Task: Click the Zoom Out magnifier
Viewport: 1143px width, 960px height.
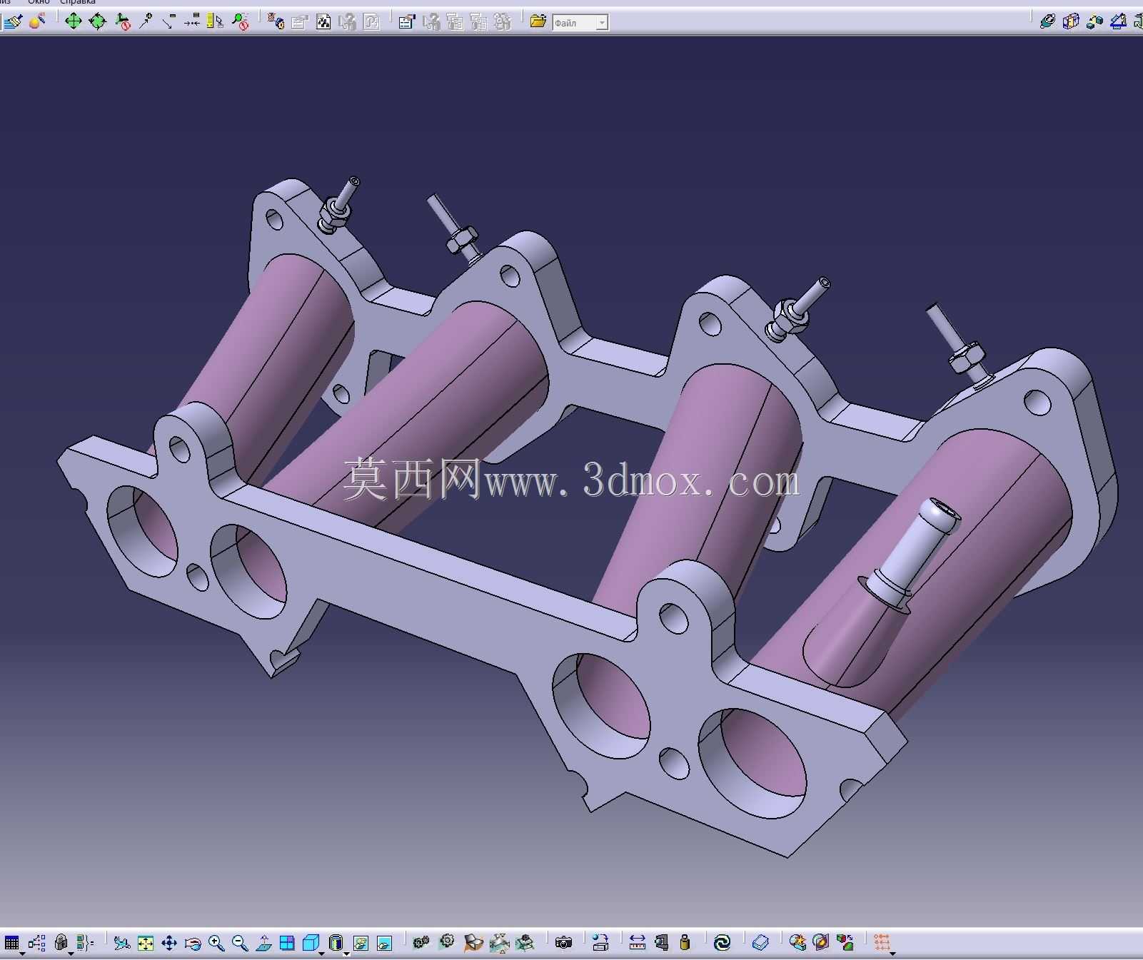Action: [x=240, y=944]
